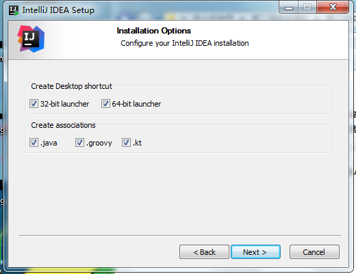This screenshot has width=356, height=274.
Task: Minimize the IntelliJ IDEA Setup window
Action: 289,8
